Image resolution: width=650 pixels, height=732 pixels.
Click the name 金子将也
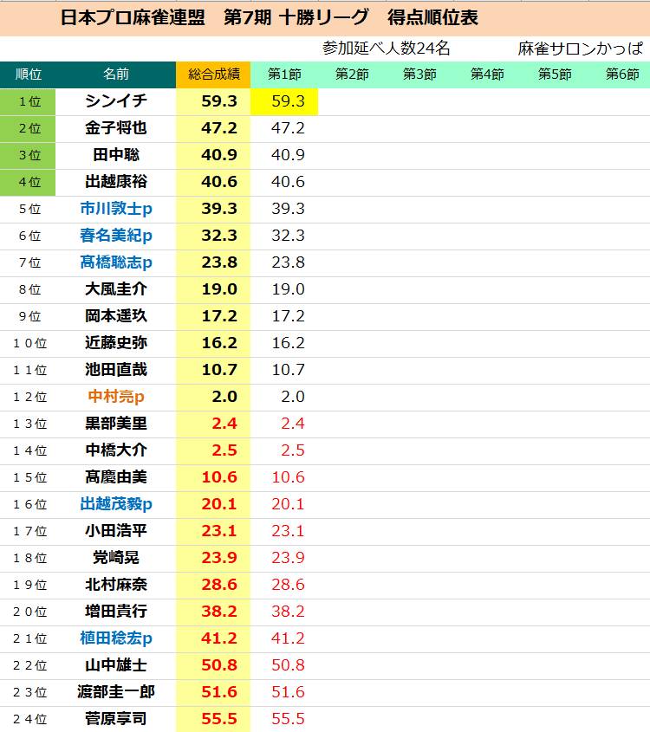coord(116,128)
